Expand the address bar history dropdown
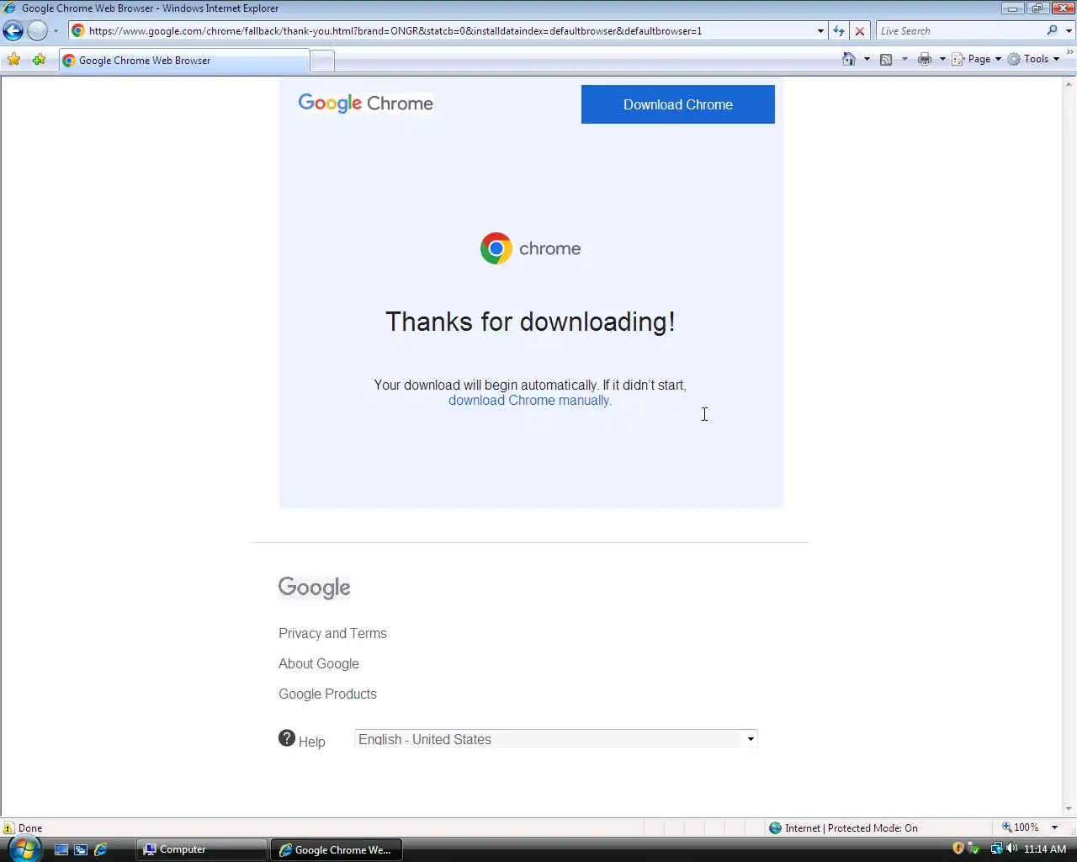1077x862 pixels. (820, 31)
